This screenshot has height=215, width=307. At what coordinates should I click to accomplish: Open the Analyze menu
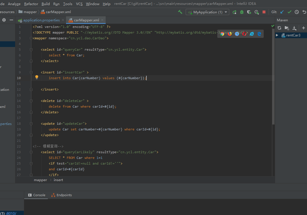[14, 4]
